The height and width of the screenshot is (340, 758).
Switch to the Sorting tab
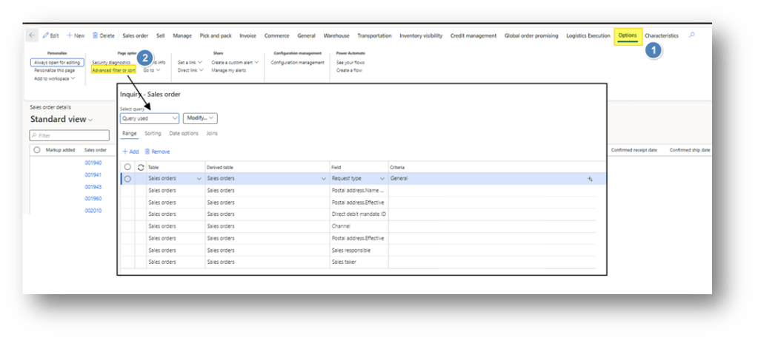tap(153, 134)
